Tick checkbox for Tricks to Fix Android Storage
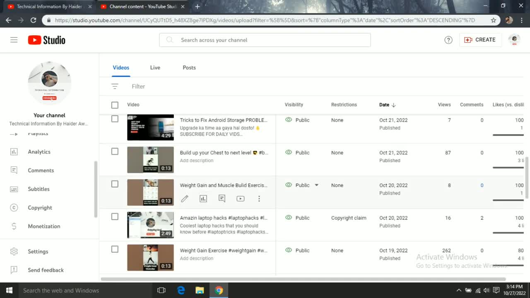 [x=115, y=119]
